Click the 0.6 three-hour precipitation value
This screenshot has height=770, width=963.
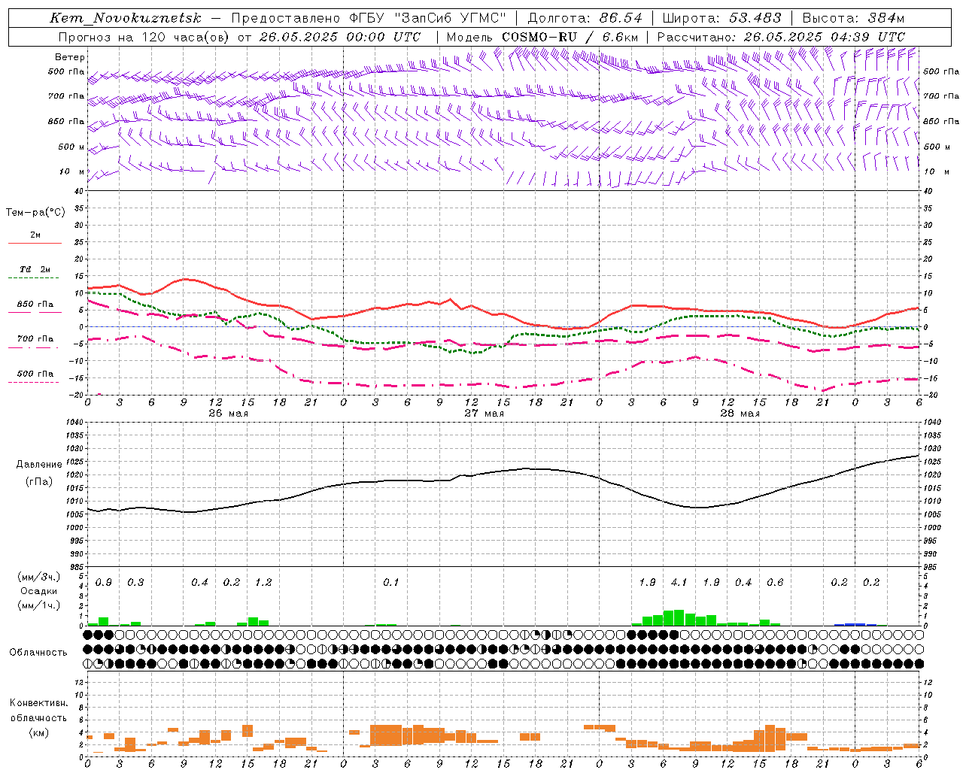[x=775, y=583]
